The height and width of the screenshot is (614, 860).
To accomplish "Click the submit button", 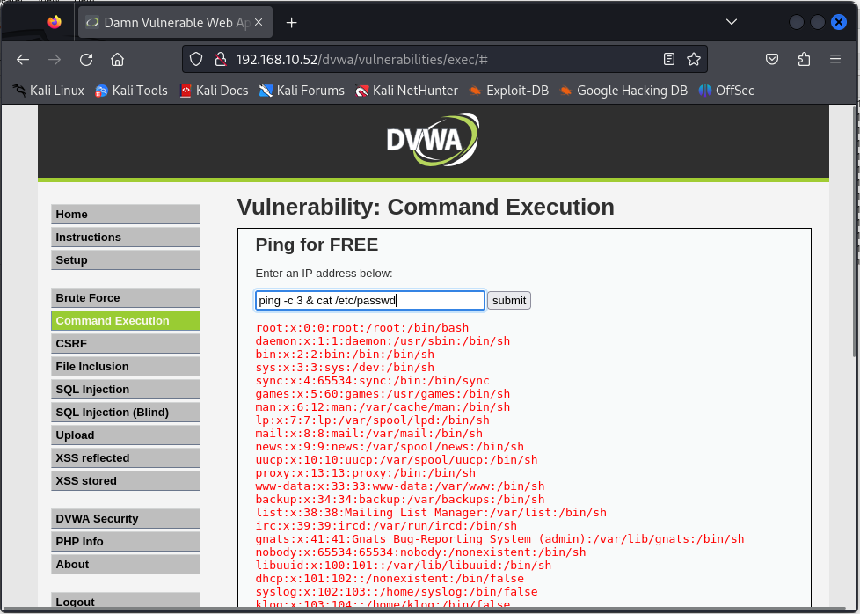I will [509, 300].
